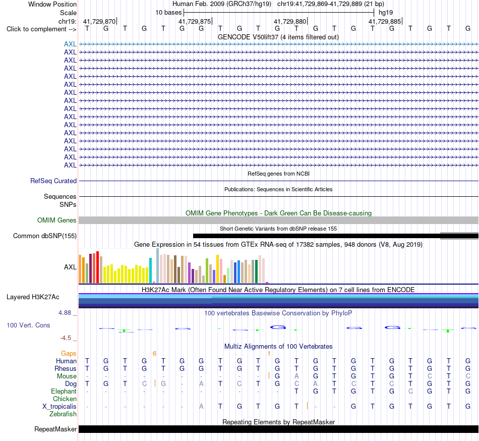Screen dimensions: 479x441
Task: Click the 'Rhesus' alignment row label
Action: [x=66, y=368]
